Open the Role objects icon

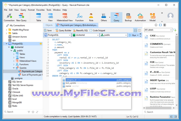click(x=91, y=17)
